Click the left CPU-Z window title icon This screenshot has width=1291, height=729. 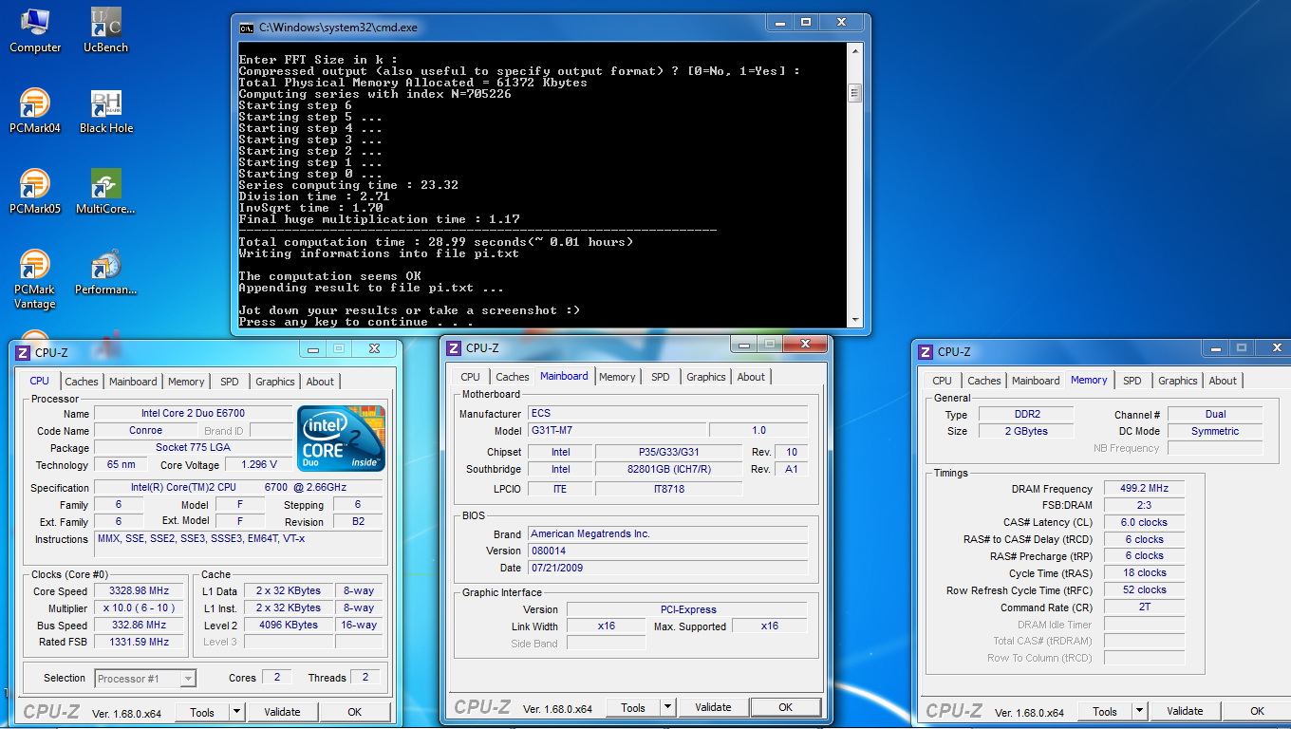point(23,353)
